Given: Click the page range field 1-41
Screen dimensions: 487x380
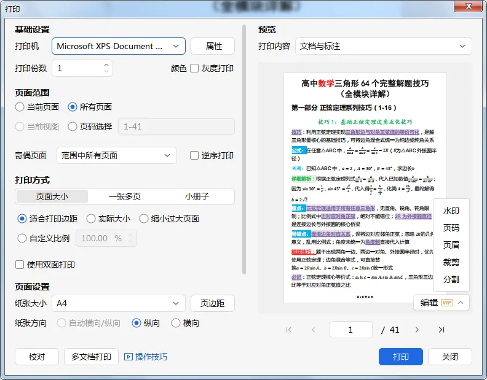Looking at the screenshot, I should 176,126.
